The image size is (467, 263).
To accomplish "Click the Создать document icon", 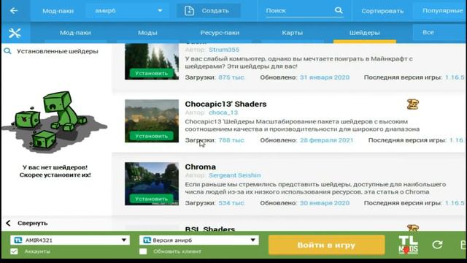I will tap(189, 11).
